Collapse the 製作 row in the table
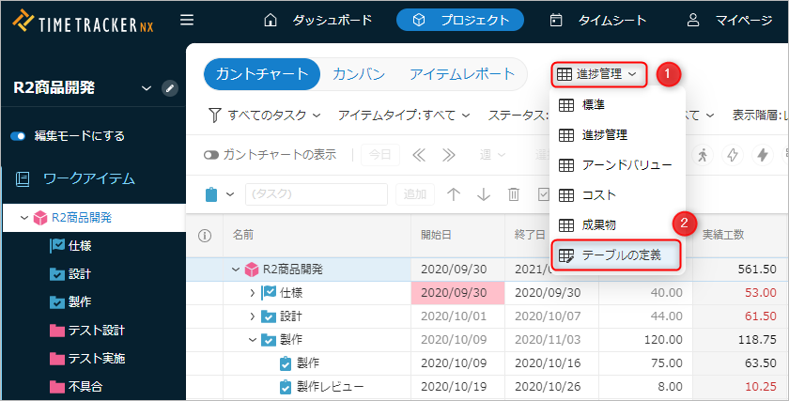 tap(252, 339)
